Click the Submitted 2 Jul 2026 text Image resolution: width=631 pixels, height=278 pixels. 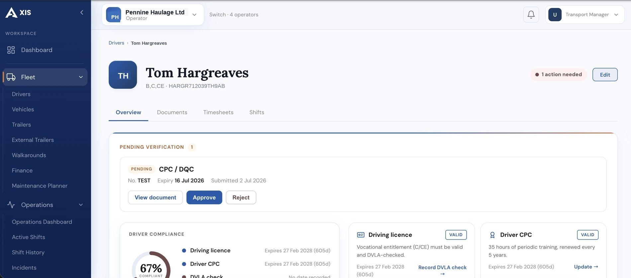[239, 181]
